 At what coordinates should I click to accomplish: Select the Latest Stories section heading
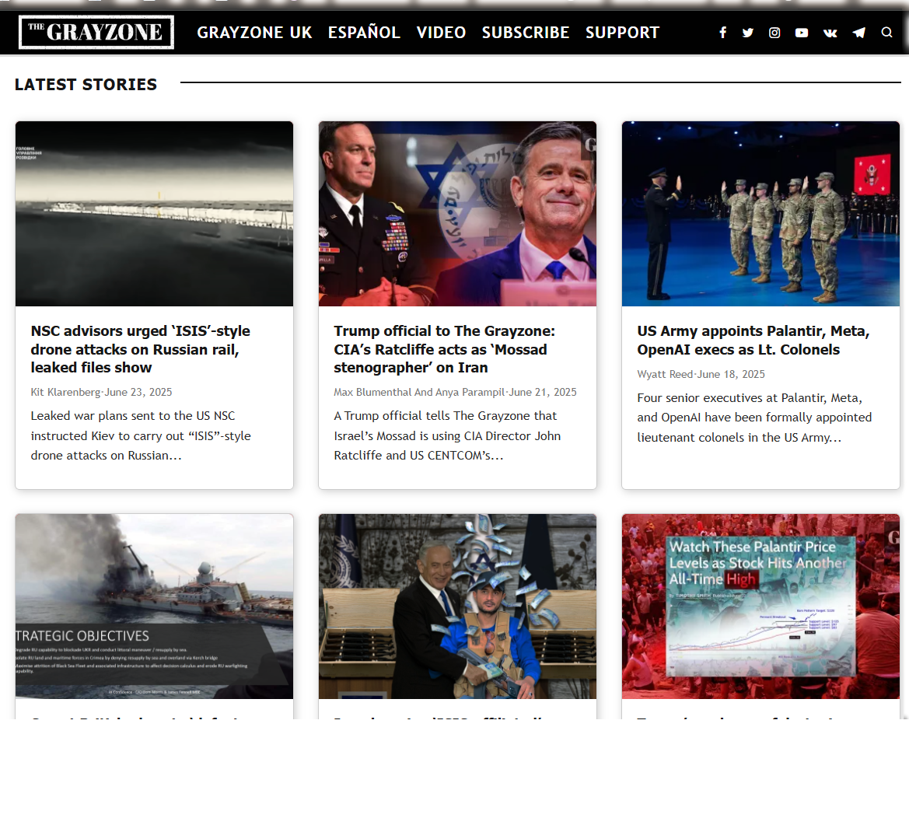tap(86, 85)
